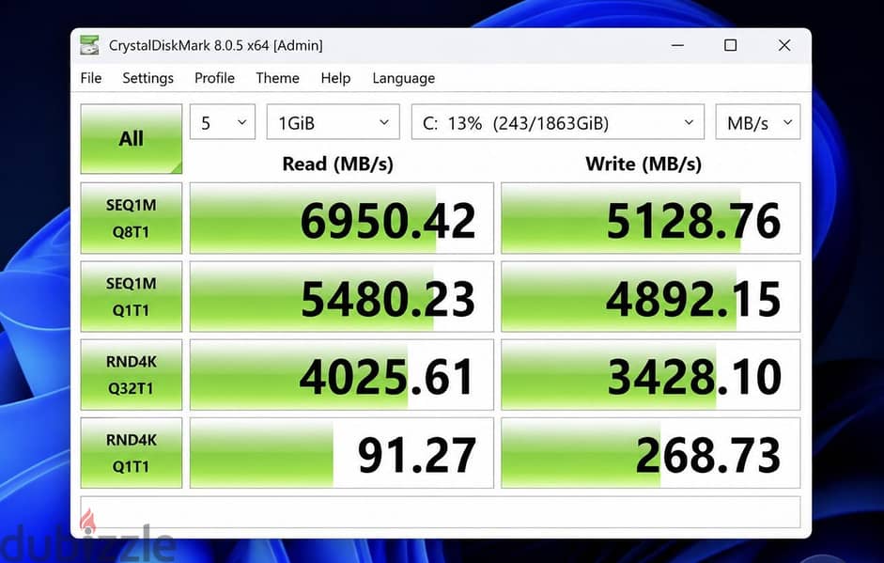Open the Profile menu
The image size is (884, 563).
point(214,78)
